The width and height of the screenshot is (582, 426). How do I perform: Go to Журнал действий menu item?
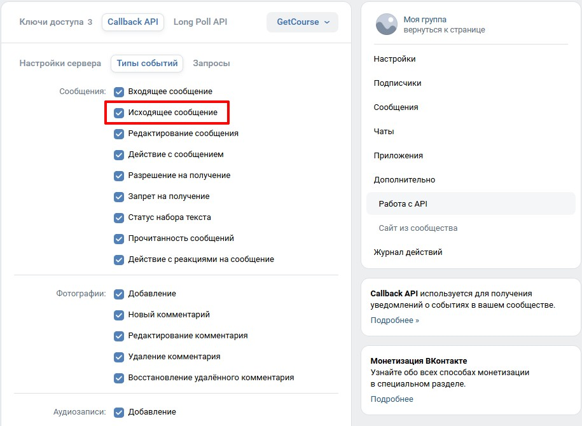(x=408, y=252)
